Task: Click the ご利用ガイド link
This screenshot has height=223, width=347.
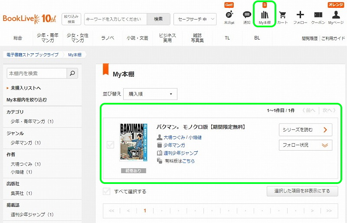Action: click(333, 39)
